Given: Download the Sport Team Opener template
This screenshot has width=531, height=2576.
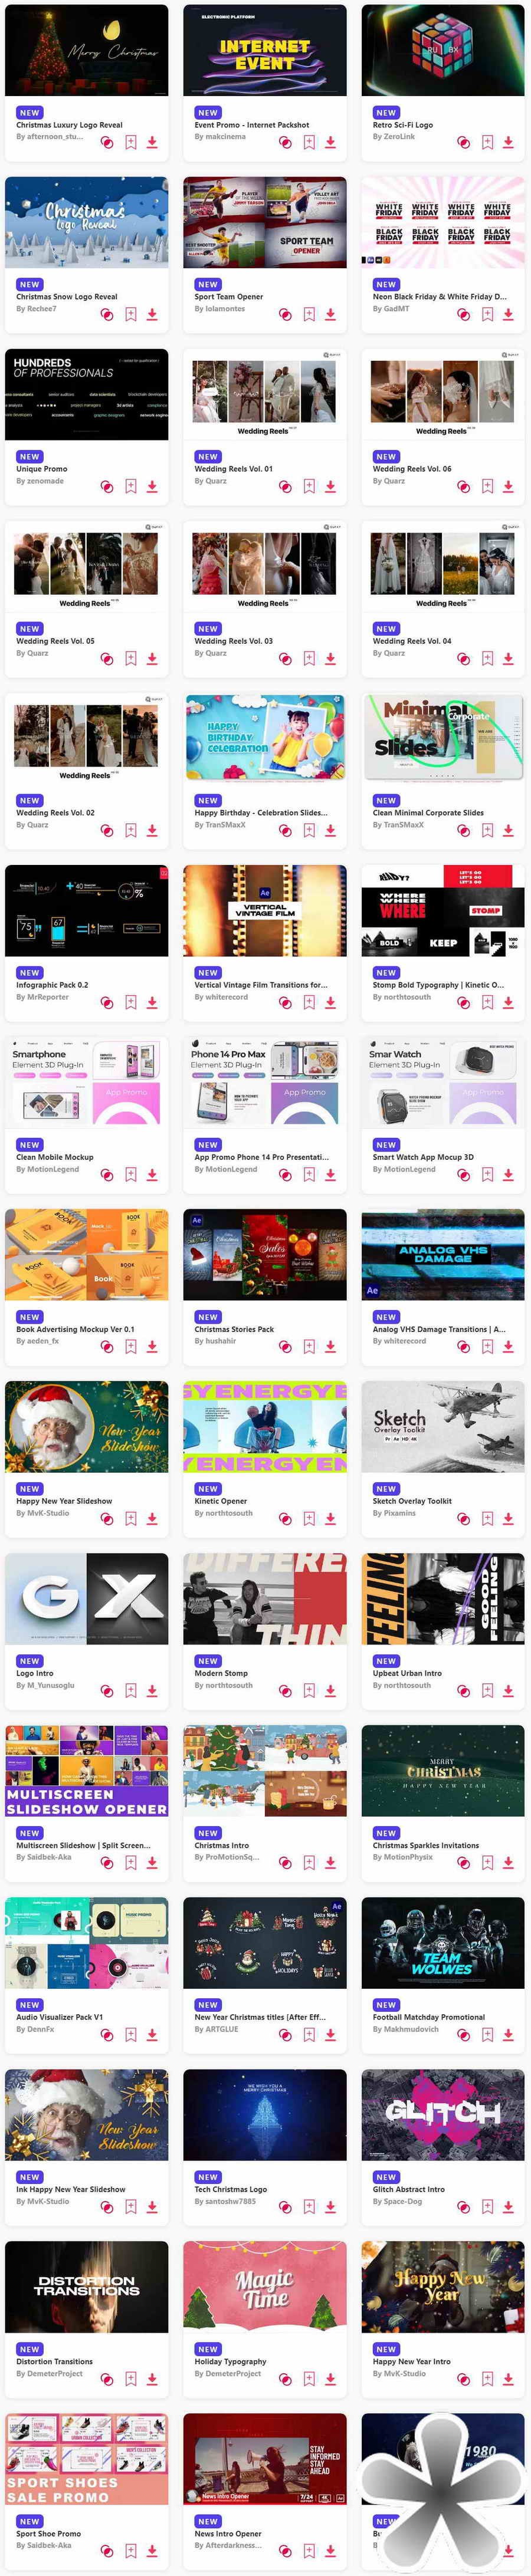Looking at the screenshot, I should tap(330, 315).
